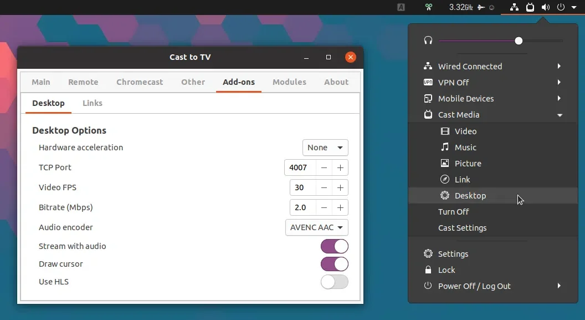This screenshot has height=320, width=585.
Task: Click the Cast Media TV icon in system menu
Action: (x=428, y=114)
